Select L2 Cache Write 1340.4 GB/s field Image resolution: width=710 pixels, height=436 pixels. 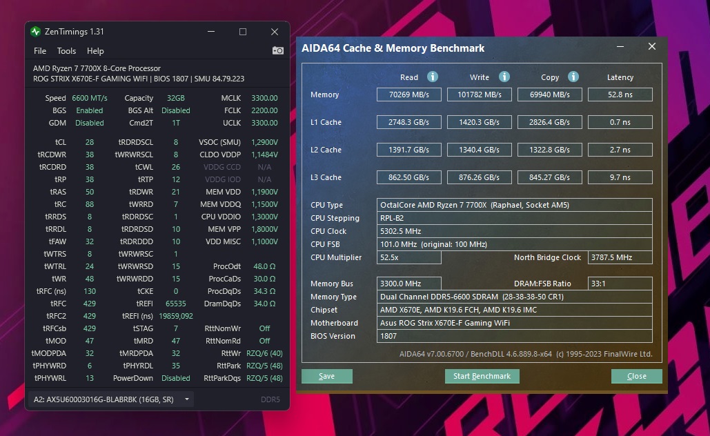tap(479, 150)
